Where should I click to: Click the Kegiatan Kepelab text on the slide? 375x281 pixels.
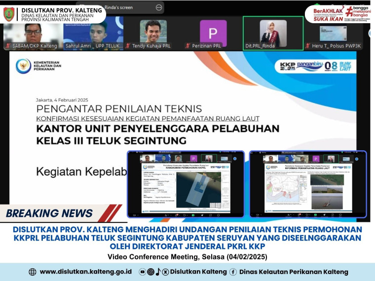pyautogui.click(x=81, y=172)
